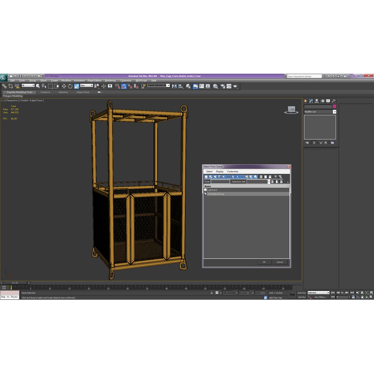Click the Mirror tool icon
The image size is (374, 374).
coord(174,86)
